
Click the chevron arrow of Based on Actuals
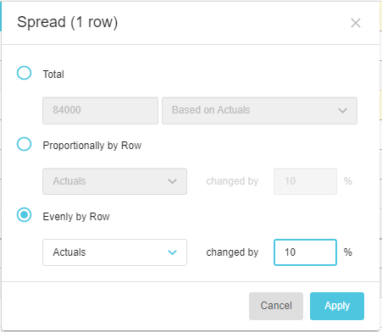(342, 111)
